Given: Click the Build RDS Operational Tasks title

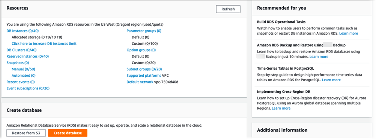Looking at the screenshot, I should pyautogui.click(x=281, y=22).
